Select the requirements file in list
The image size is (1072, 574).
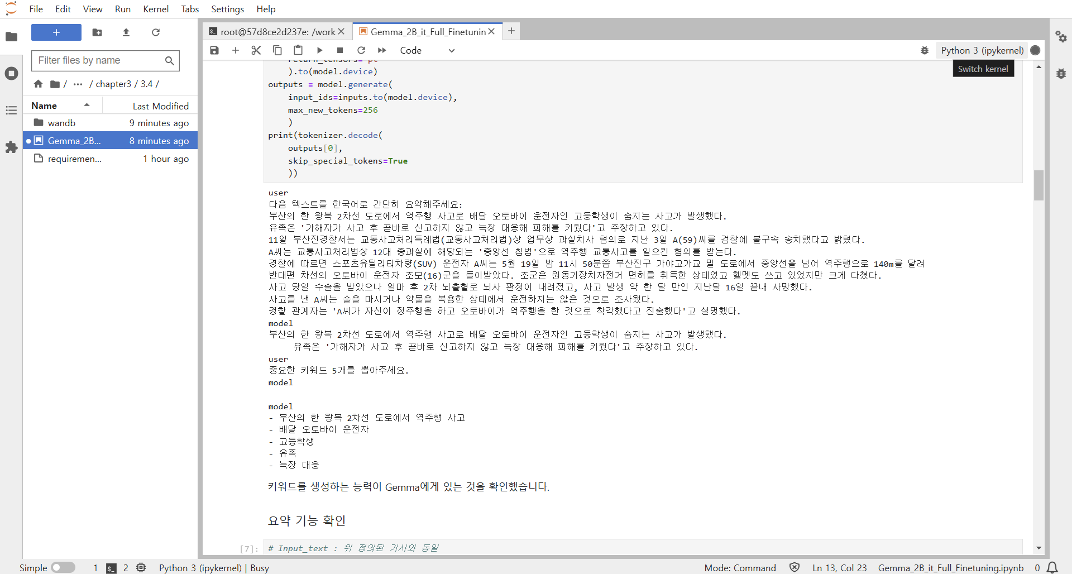[111, 159]
